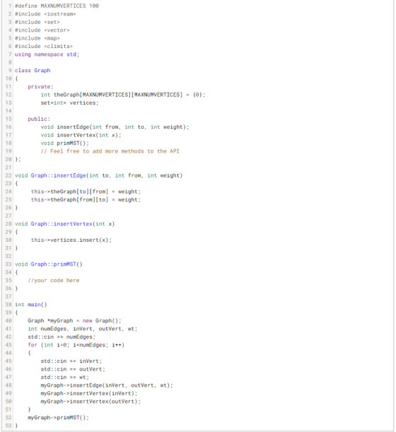Click '#include <climits>' line
The width and height of the screenshot is (396, 432).
pyautogui.click(x=44, y=46)
